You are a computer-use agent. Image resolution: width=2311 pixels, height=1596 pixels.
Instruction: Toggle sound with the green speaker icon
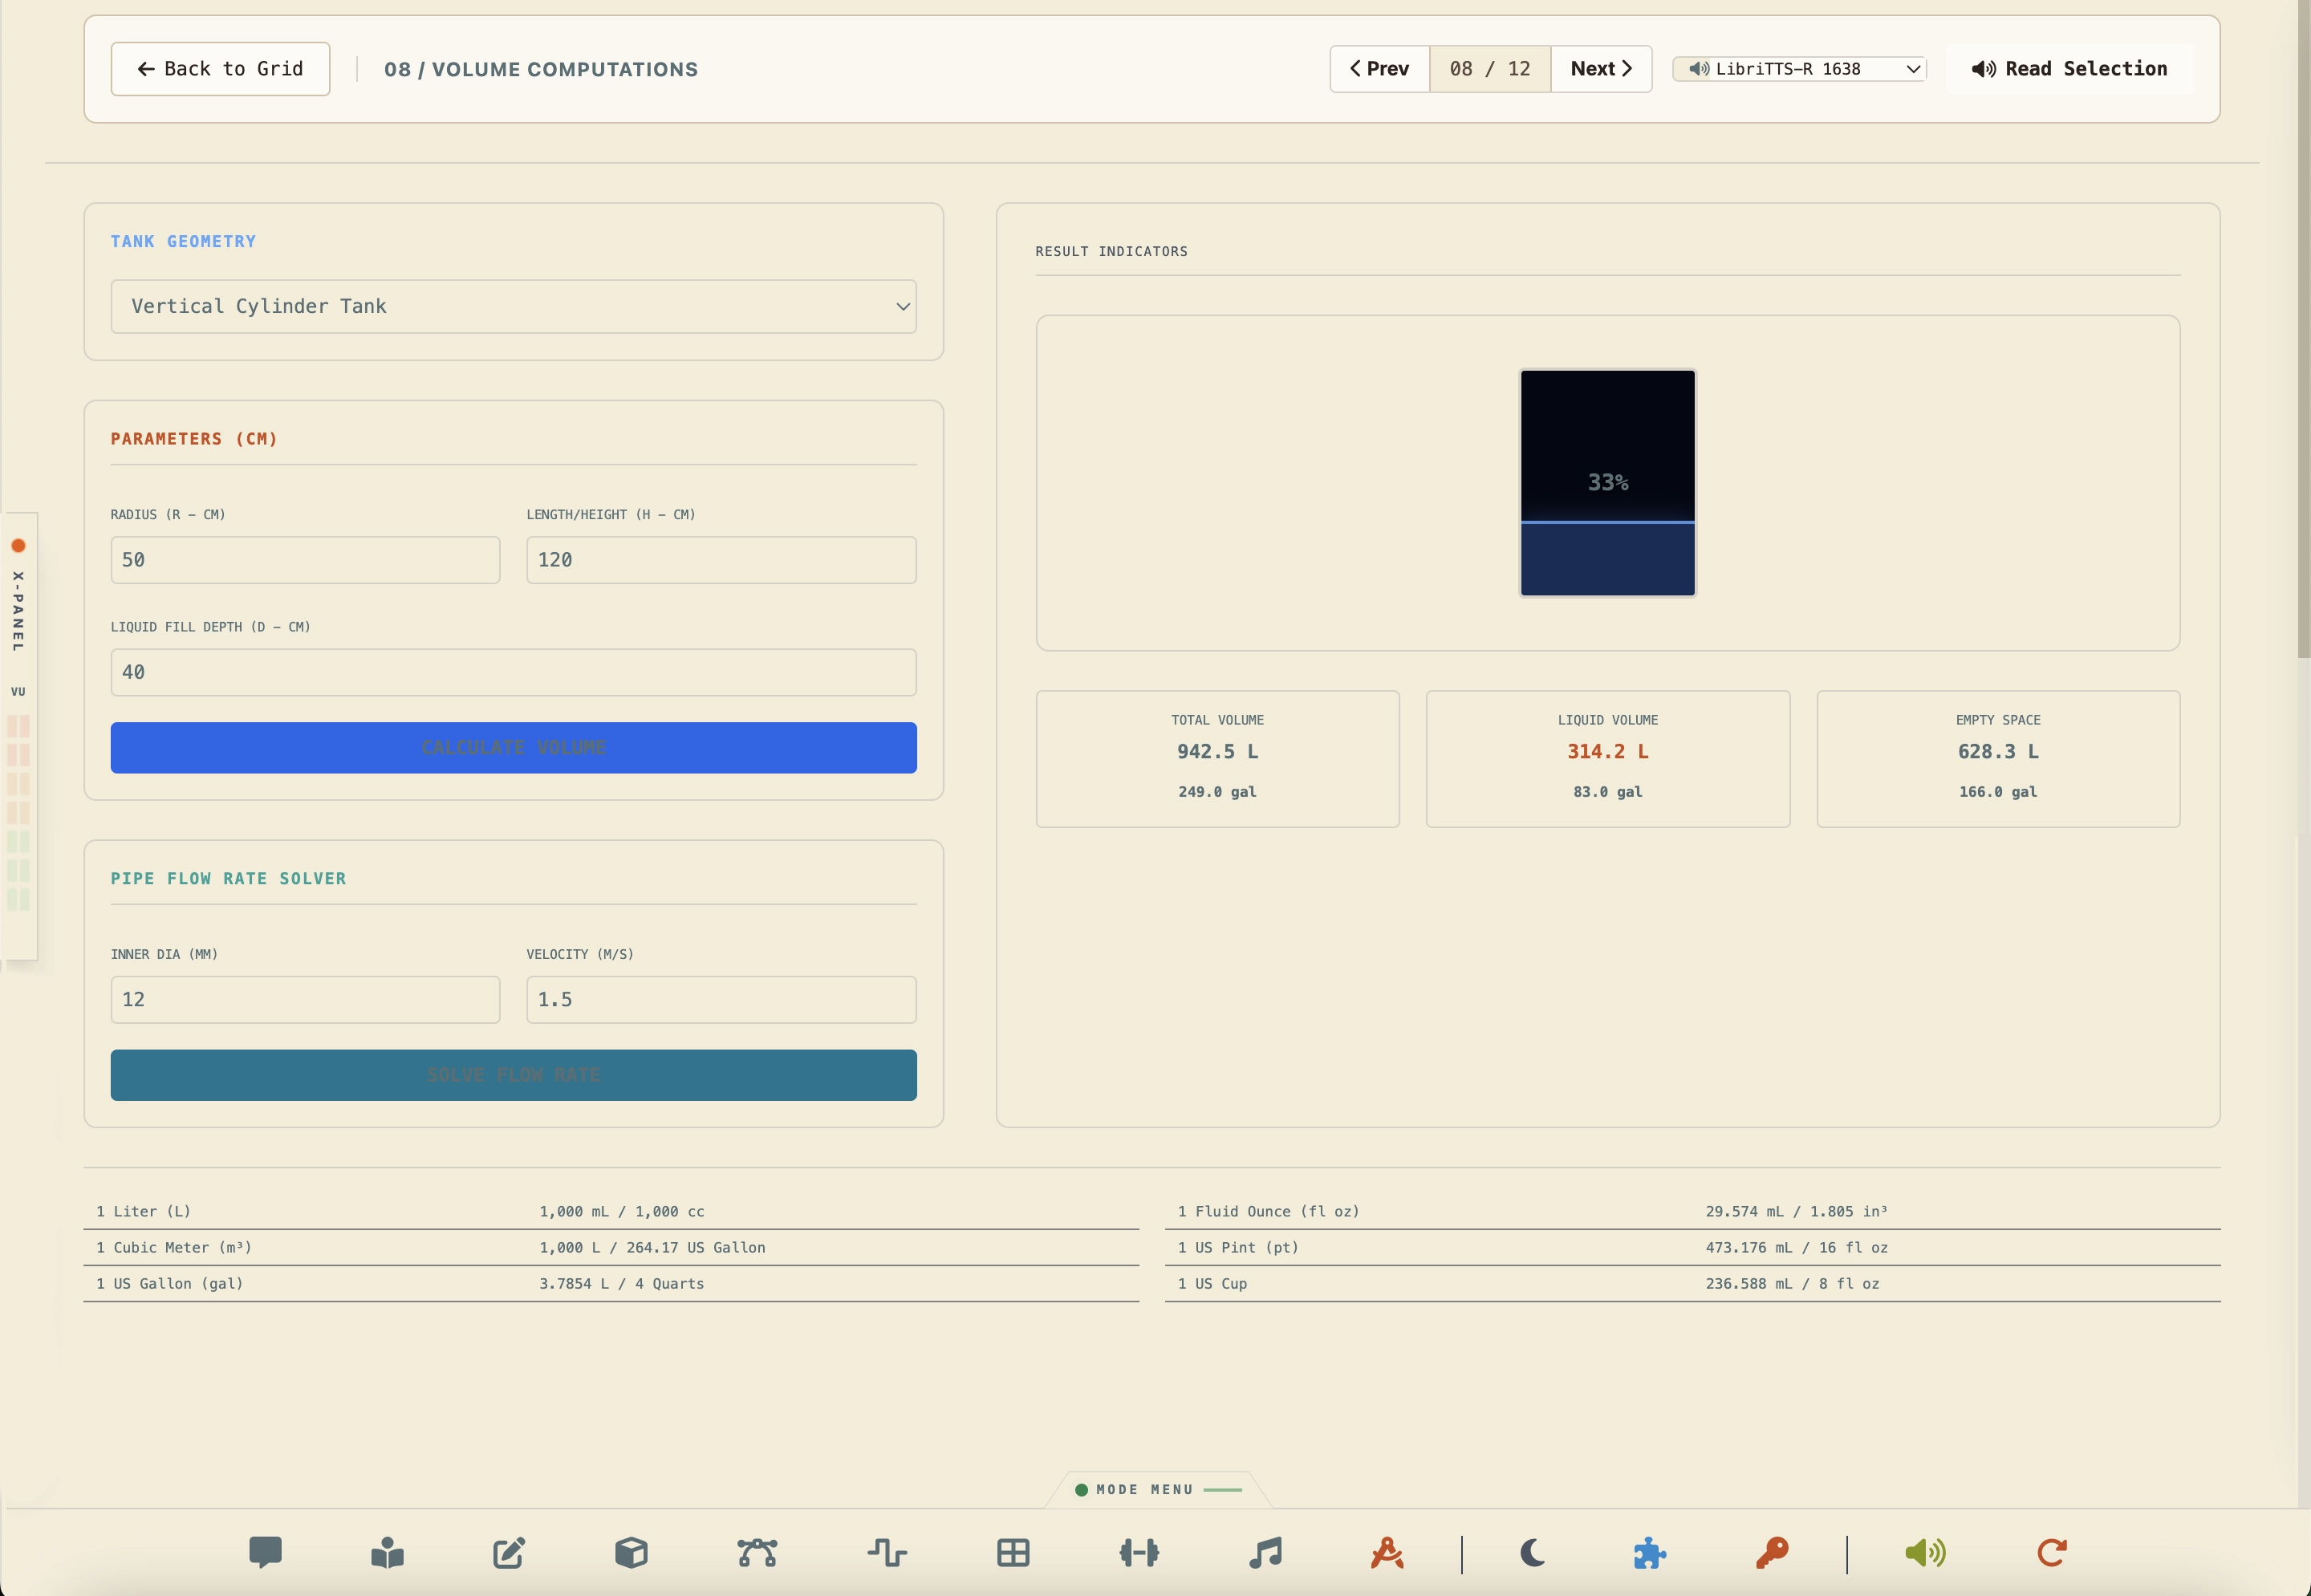(x=1925, y=1552)
